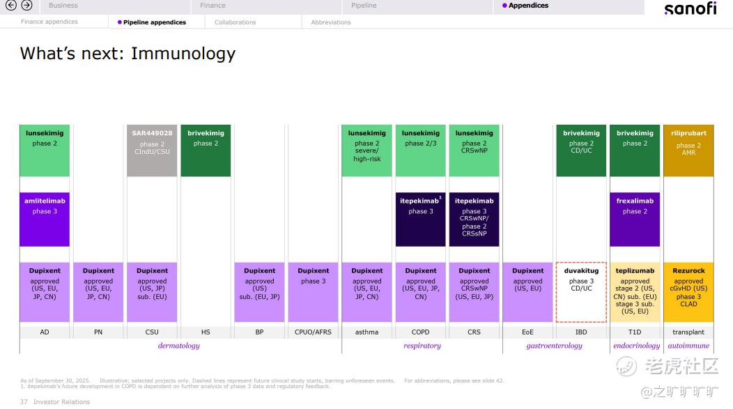Open the Collaborations sub-tab
Image resolution: width=733 pixels, height=409 pixels.
[235, 22]
